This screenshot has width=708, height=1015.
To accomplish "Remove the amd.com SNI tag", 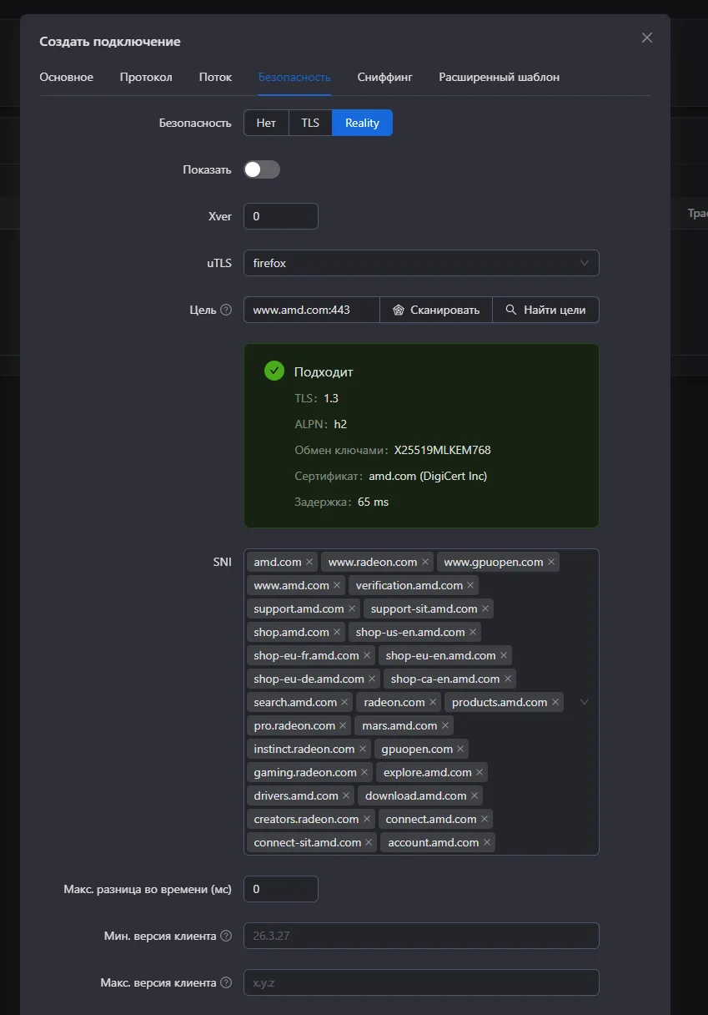I will pos(309,563).
